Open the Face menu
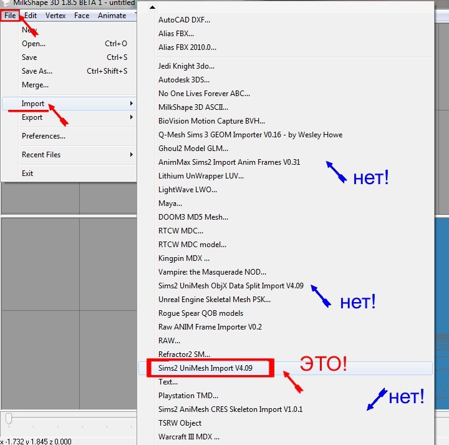Viewport: 449px width, 445px height. click(82, 16)
